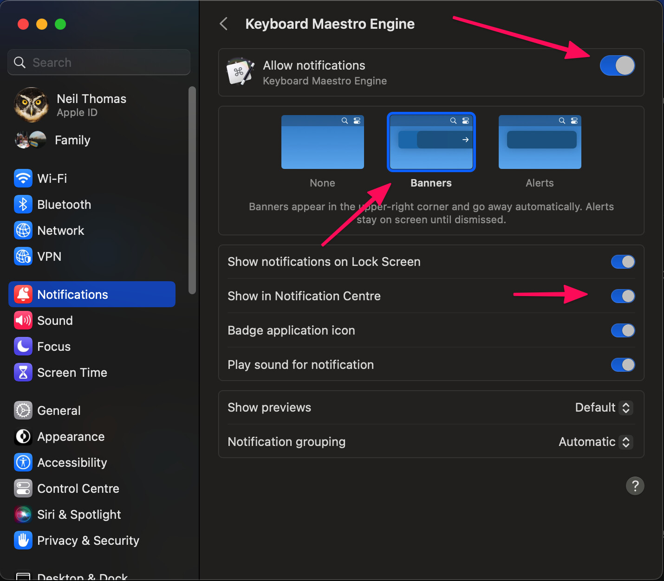Viewport: 664px width, 581px height.
Task: Click the Wi-Fi icon in sidebar
Action: pos(23,178)
